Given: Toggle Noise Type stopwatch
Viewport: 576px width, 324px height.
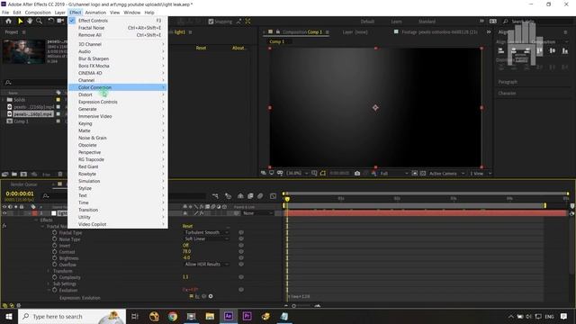Looking at the screenshot, I should point(54,239).
